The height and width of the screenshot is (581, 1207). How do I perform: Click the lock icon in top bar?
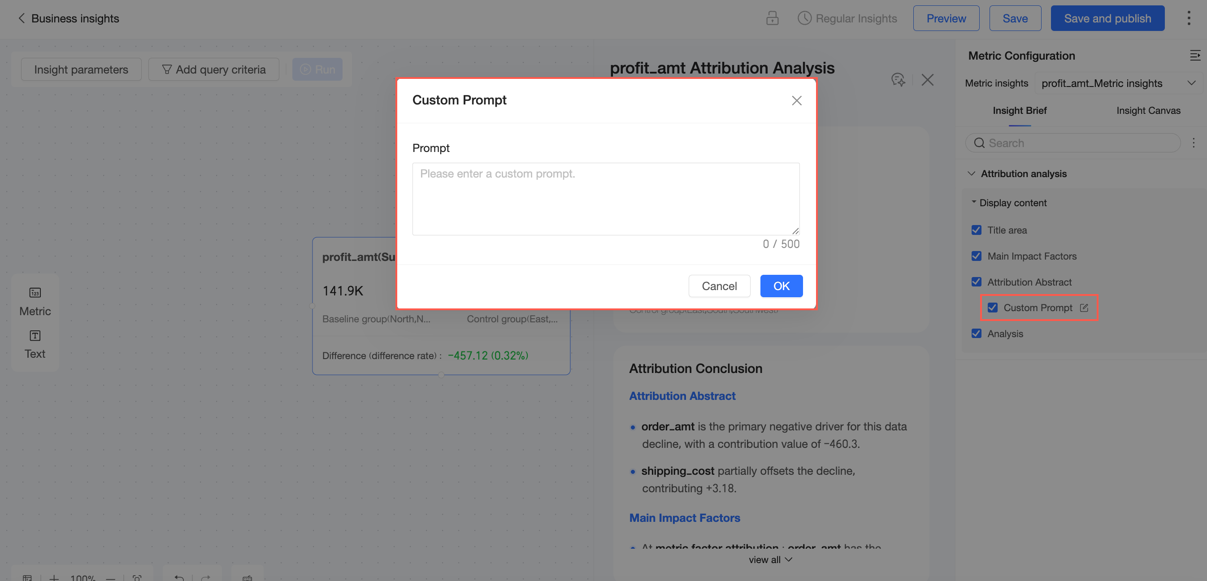click(x=772, y=18)
